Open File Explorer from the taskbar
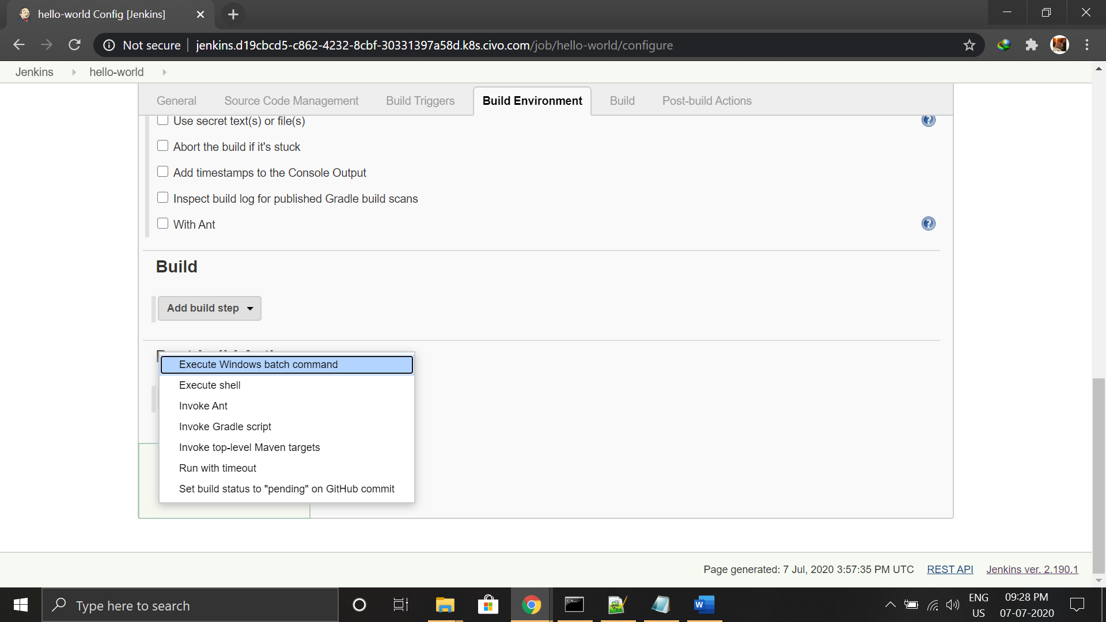The width and height of the screenshot is (1106, 622). [x=445, y=605]
